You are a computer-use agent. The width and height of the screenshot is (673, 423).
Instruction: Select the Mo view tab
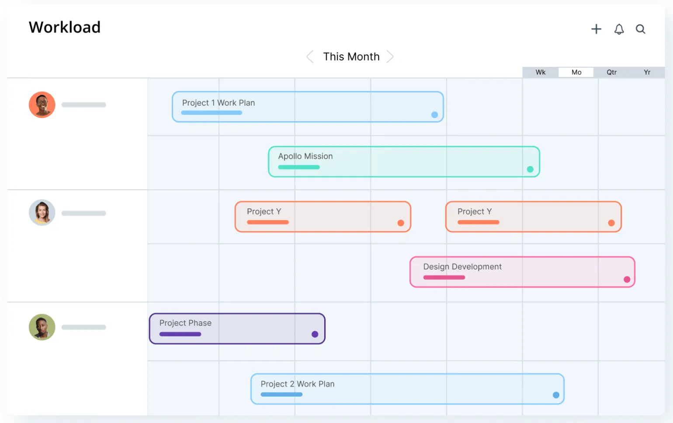(x=576, y=72)
